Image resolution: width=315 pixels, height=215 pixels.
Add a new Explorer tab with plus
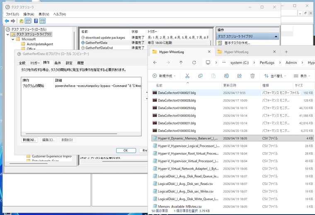(x=286, y=52)
